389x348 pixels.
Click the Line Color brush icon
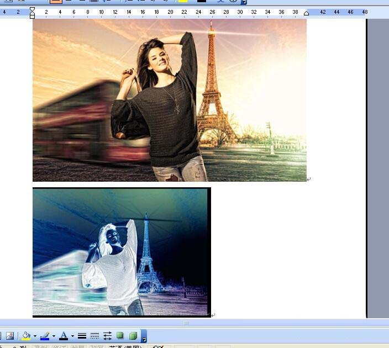coord(45,336)
